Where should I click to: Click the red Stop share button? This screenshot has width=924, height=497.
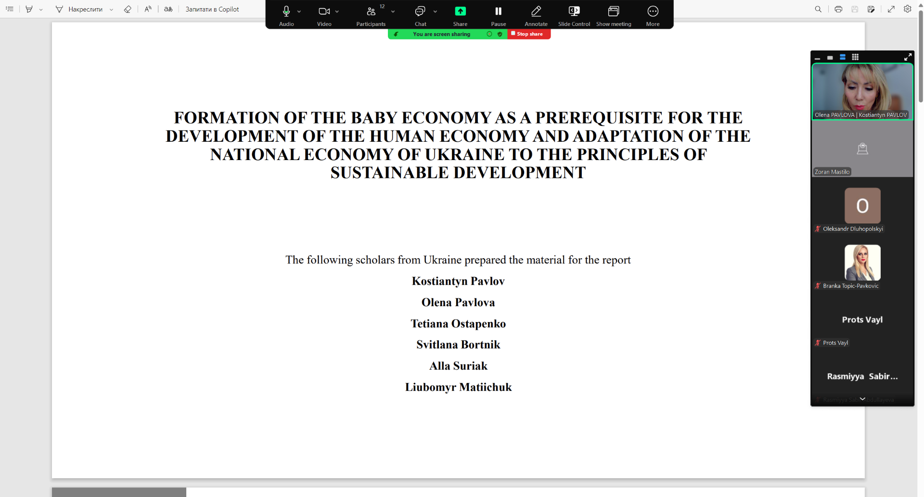(528, 34)
